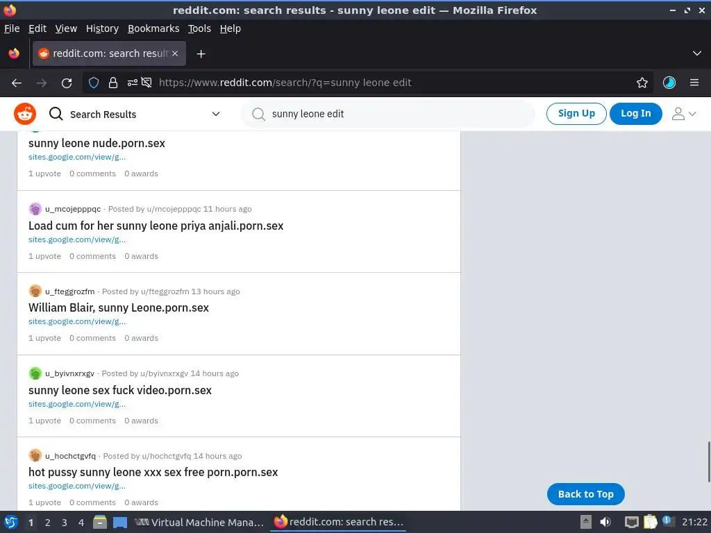Click the Firefox forward arrow

(42, 83)
